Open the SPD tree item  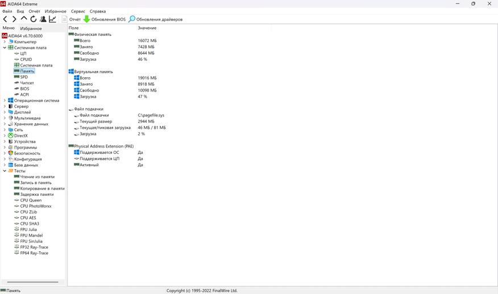click(x=24, y=77)
